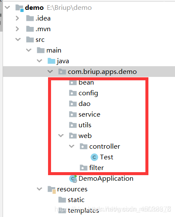Viewport: 175px width, 217px height.
Task: Click the main folder icon
Action: (41, 50)
